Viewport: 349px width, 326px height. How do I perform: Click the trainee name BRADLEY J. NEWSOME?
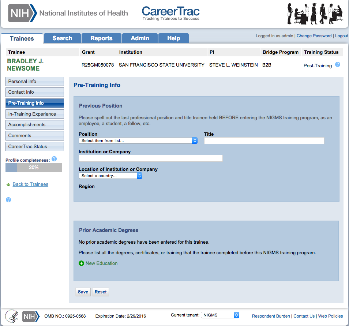[x=25, y=65]
